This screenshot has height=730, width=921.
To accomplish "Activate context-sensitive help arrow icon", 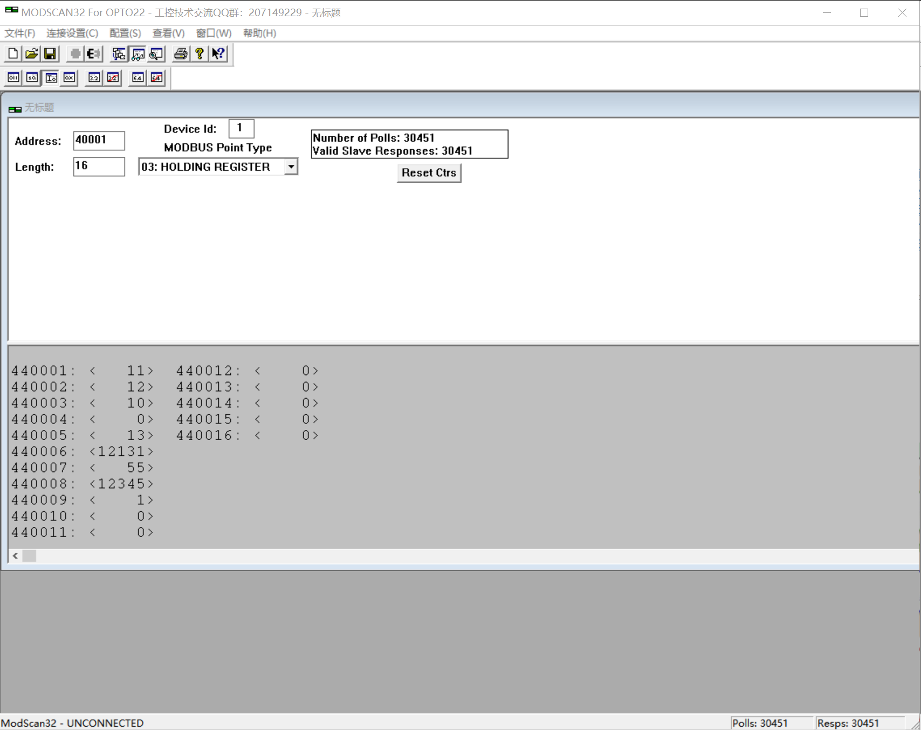I will [x=218, y=54].
